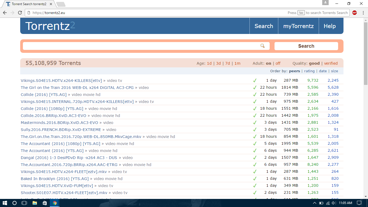368x207 pixels.
Task: Open the AdBlock Plus extension icon
Action: pyautogui.click(x=355, y=13)
